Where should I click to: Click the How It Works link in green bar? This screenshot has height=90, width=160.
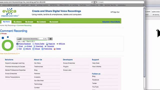tap(115, 22)
